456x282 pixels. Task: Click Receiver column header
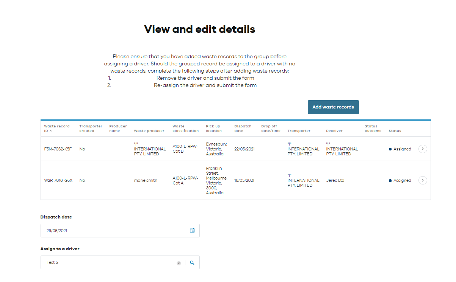[x=334, y=131]
